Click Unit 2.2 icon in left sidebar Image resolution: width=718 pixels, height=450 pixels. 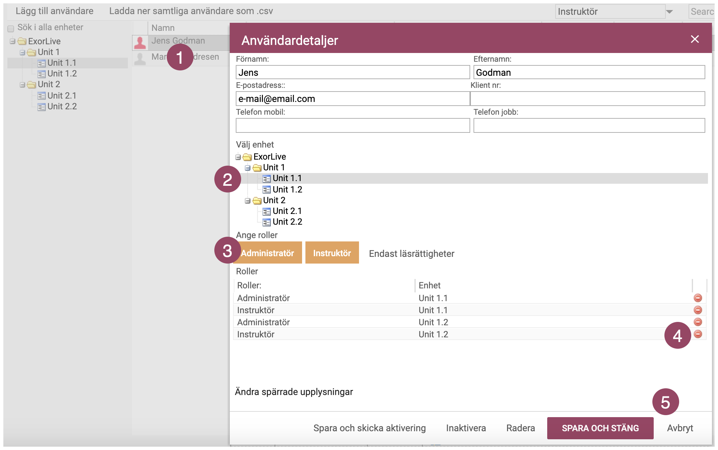pyautogui.click(x=42, y=107)
